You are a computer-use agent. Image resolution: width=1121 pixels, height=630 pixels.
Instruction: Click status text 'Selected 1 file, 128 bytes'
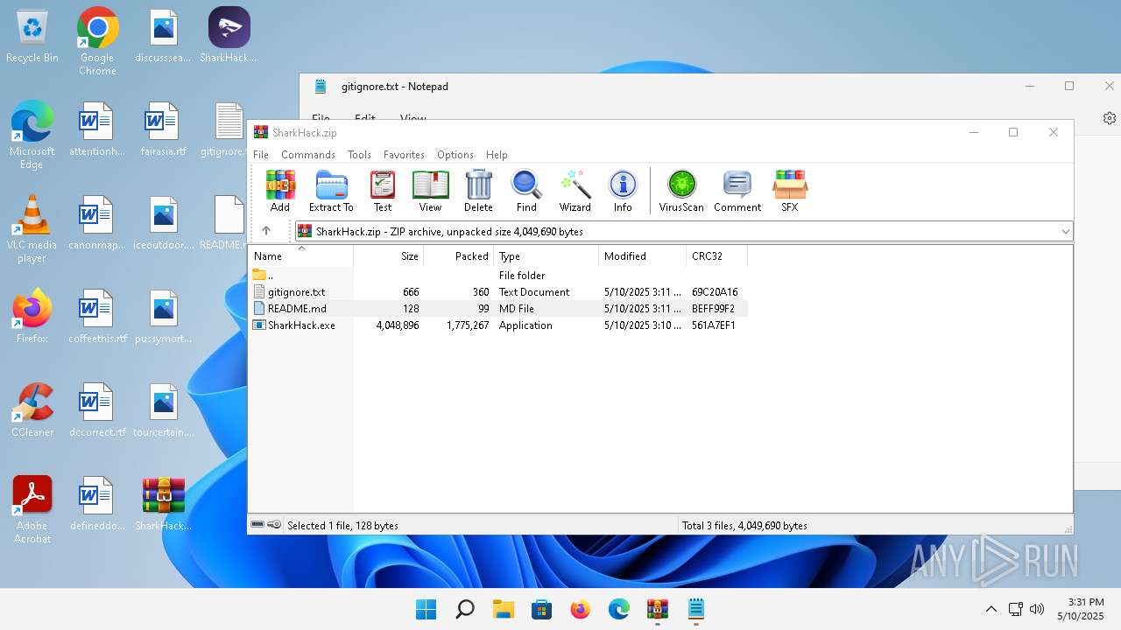342,525
